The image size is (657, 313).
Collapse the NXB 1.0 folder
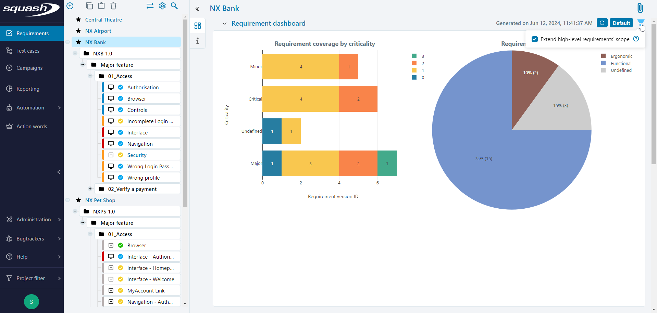click(x=75, y=53)
